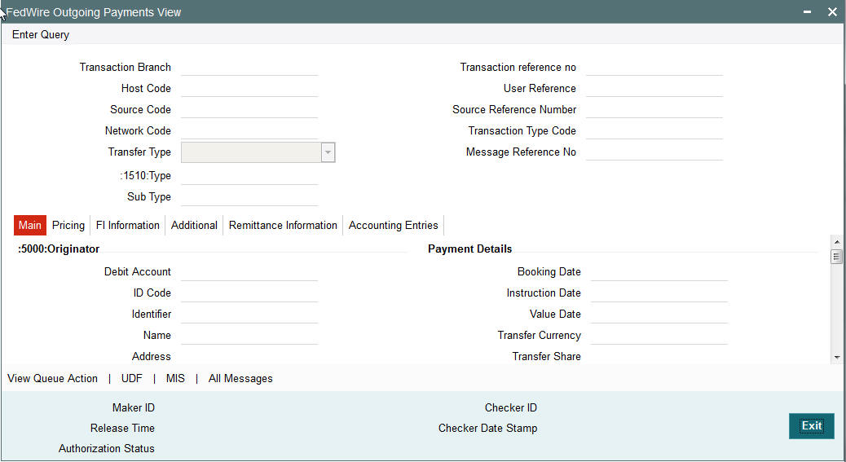Open the Pricing tab
The height and width of the screenshot is (462, 846).
[68, 226]
